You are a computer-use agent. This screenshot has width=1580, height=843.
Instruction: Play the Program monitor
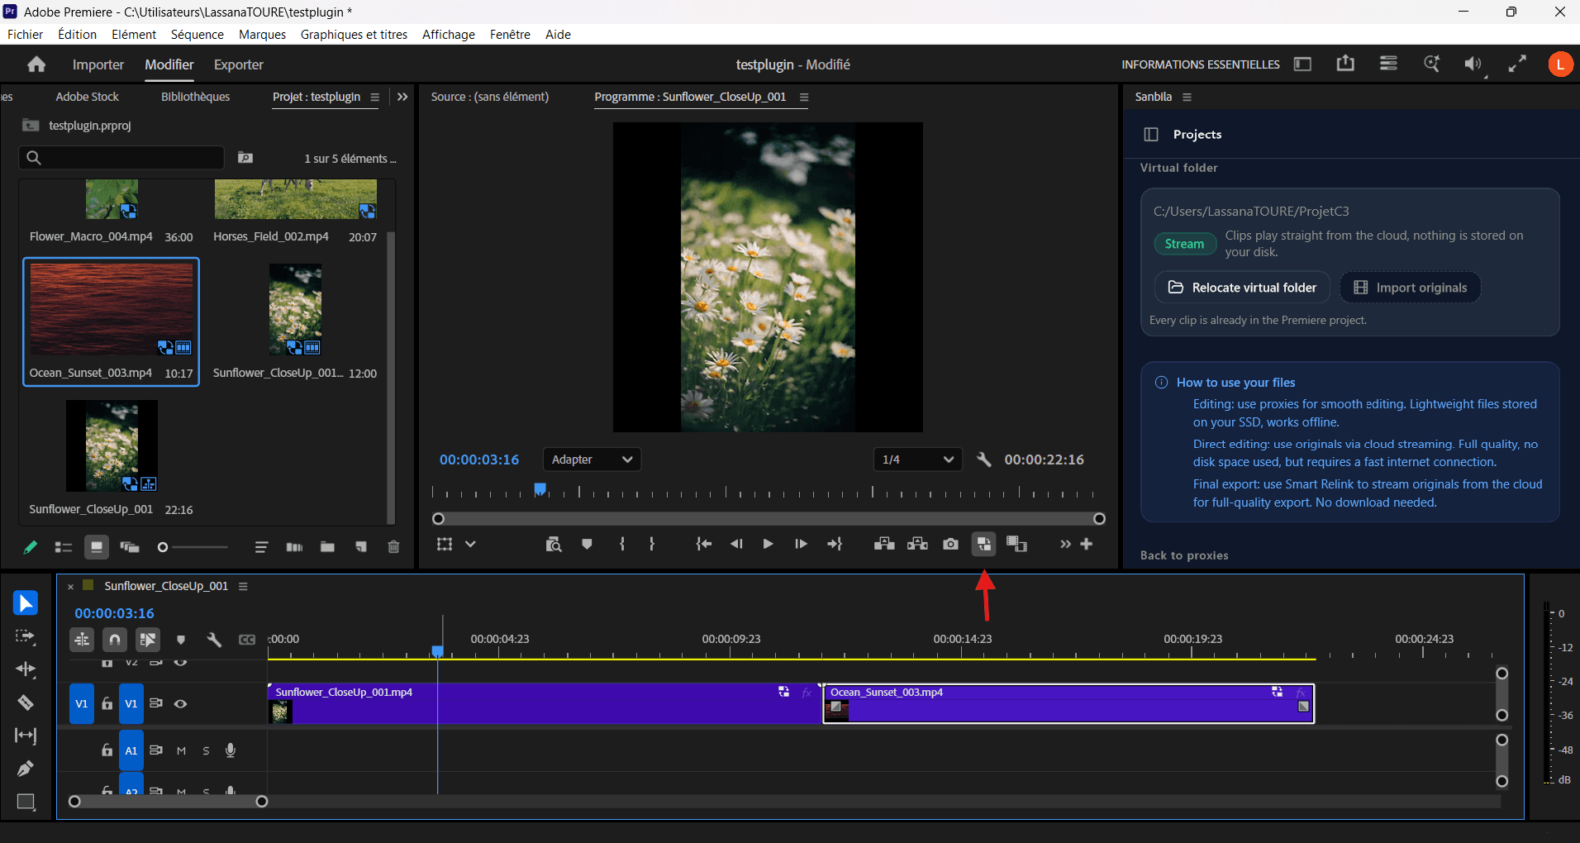pyautogui.click(x=768, y=544)
